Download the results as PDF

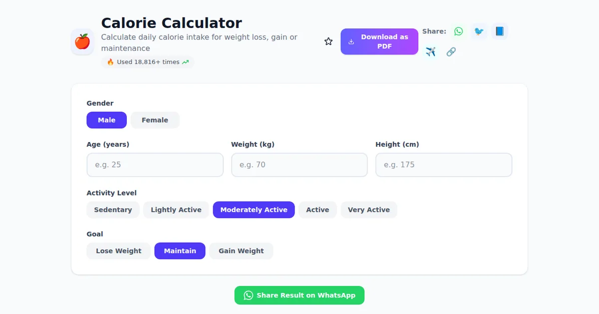(379, 41)
